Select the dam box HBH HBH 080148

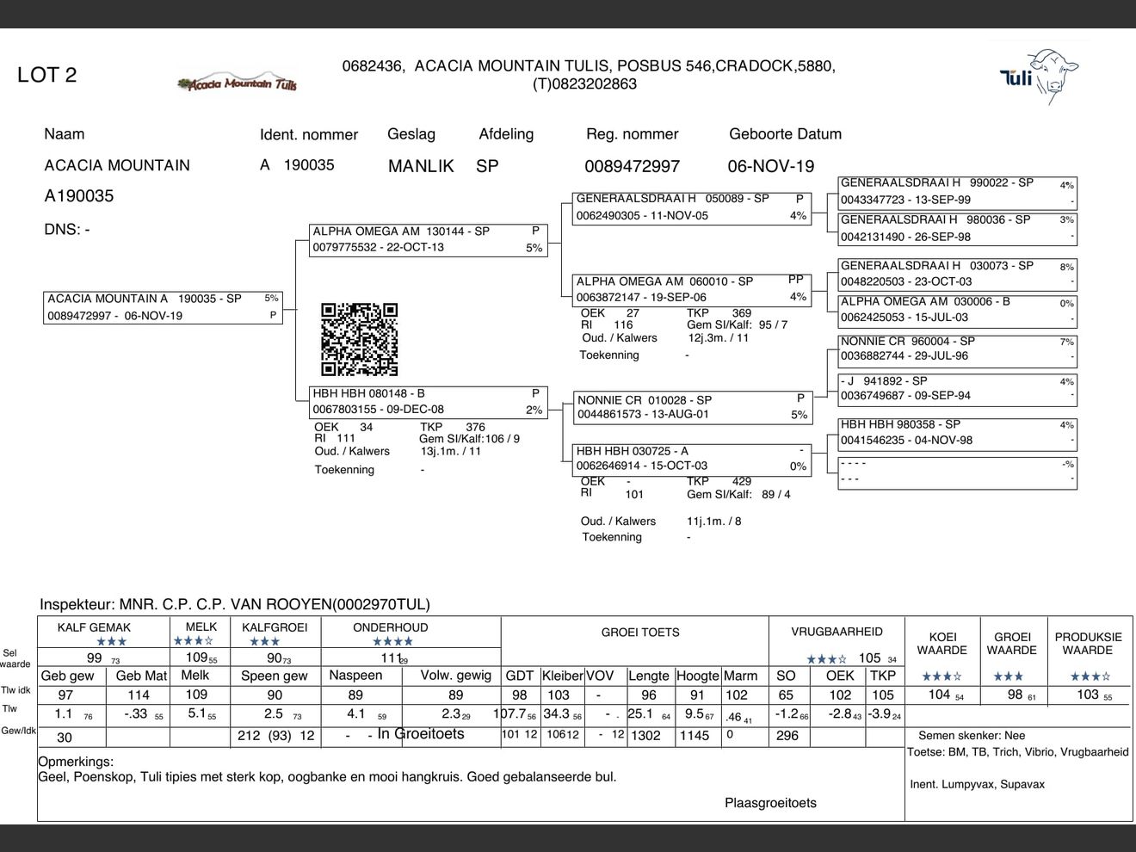click(429, 402)
